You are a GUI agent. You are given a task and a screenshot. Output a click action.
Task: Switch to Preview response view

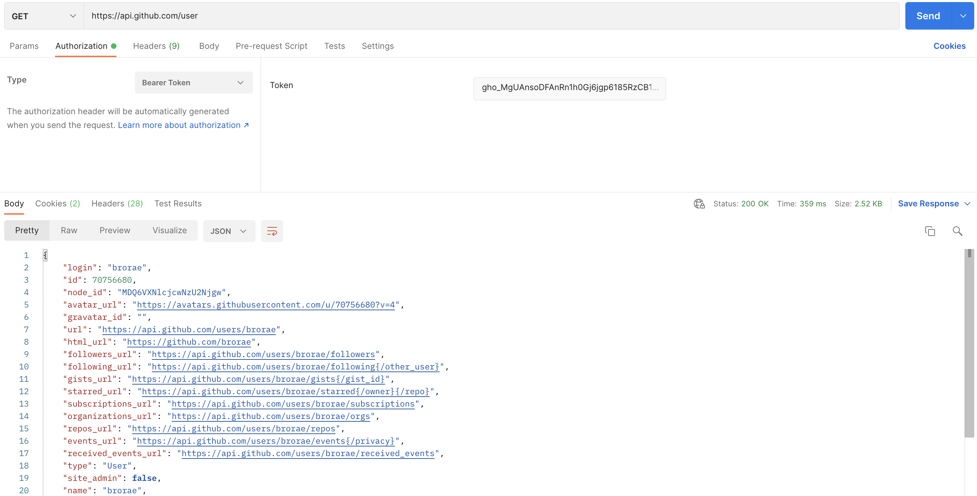point(114,230)
